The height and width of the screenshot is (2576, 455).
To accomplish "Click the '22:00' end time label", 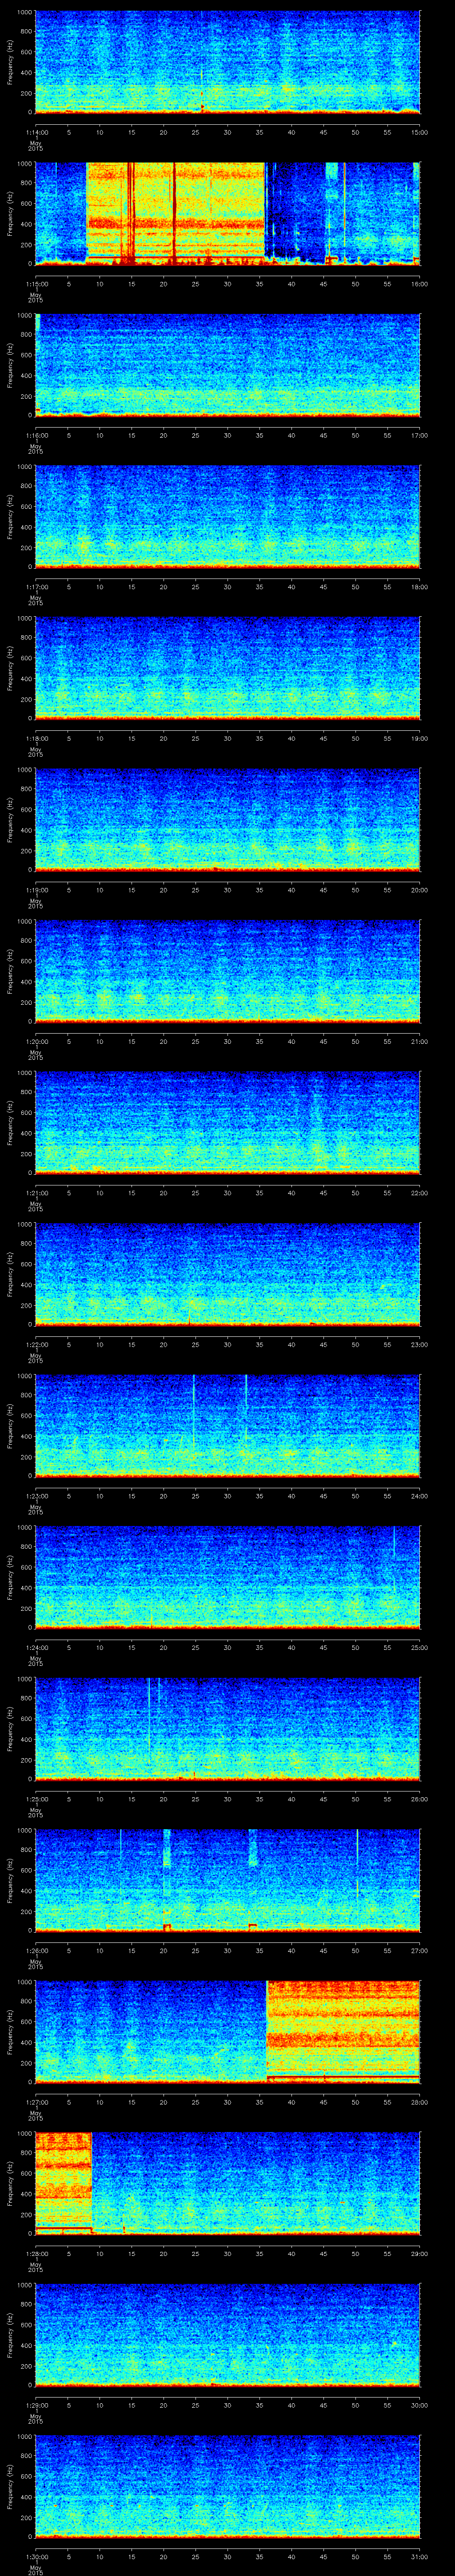I will (420, 1192).
